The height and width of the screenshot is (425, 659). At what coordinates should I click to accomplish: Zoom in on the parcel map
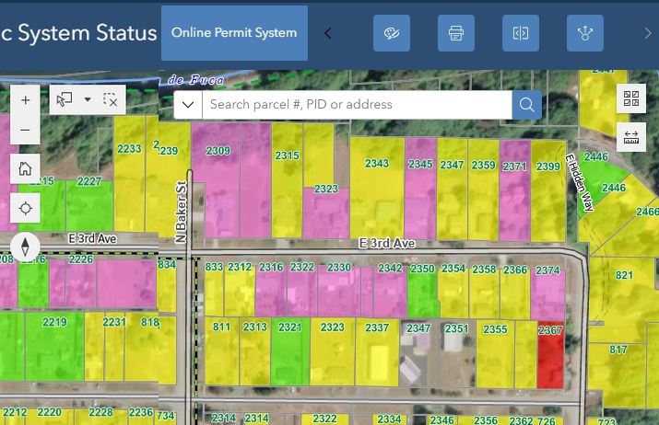25,100
